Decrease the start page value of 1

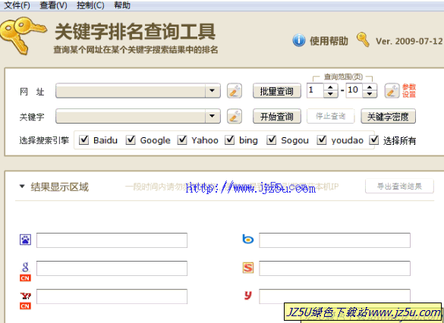click(330, 94)
